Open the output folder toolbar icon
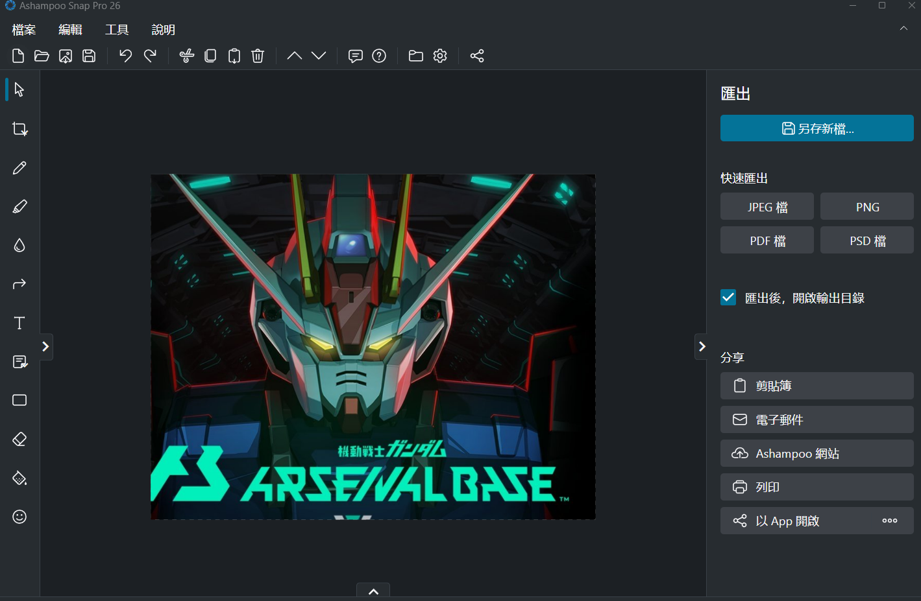The height and width of the screenshot is (601, 921). pos(416,56)
